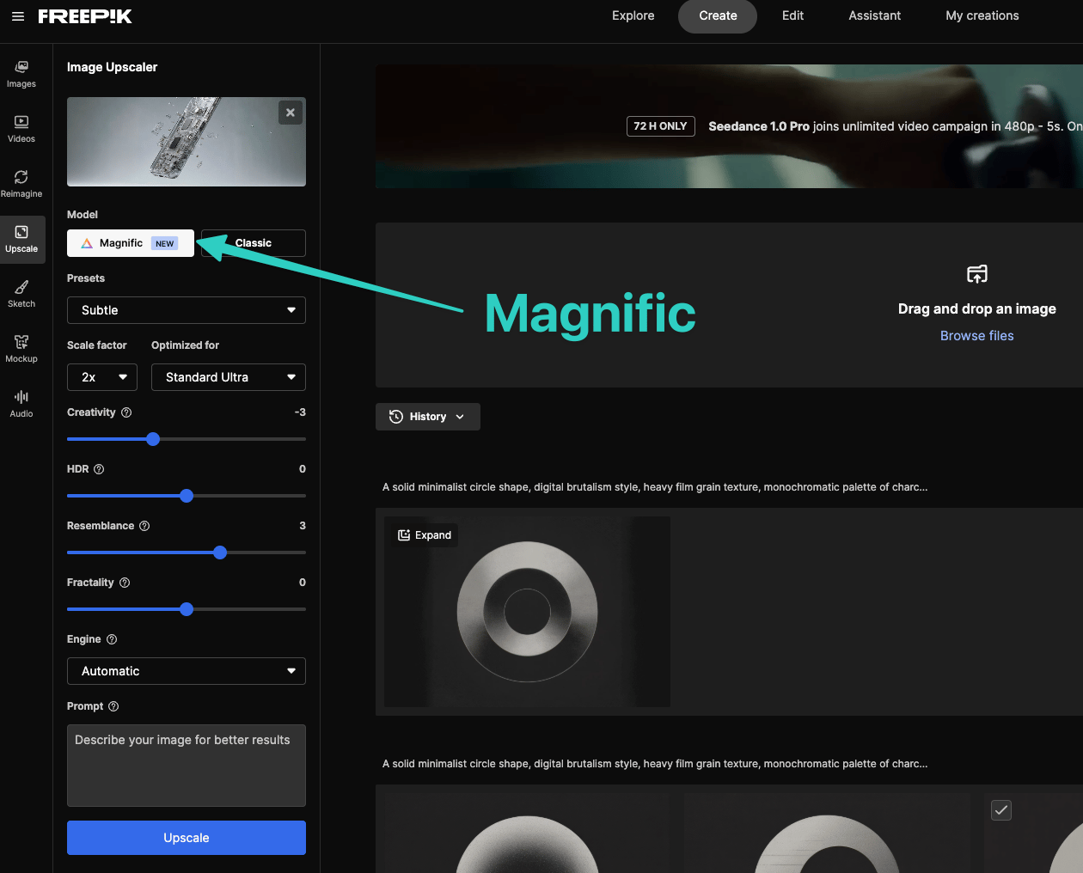This screenshot has height=873, width=1083.
Task: Adjust the Resemblance slider handle
Action: pos(220,552)
